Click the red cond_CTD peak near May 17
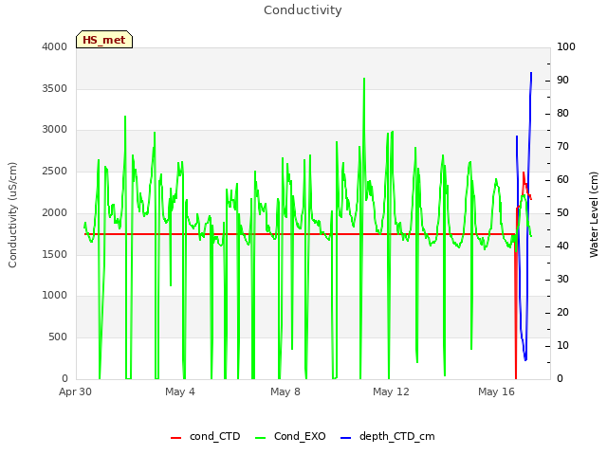The height and width of the screenshot is (455, 607). click(x=524, y=173)
